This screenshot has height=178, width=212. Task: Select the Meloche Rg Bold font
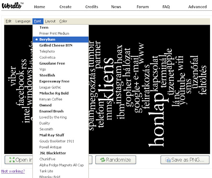click(61, 93)
